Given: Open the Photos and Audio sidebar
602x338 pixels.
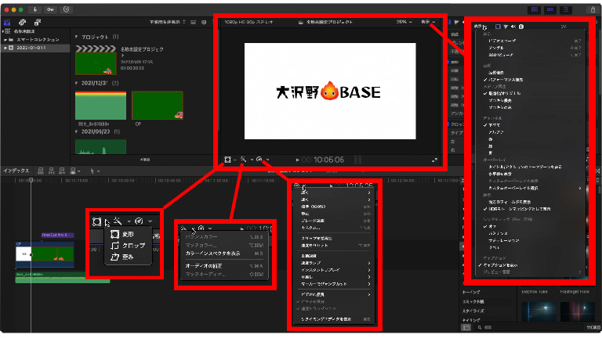Looking at the screenshot, I should pos(22,23).
